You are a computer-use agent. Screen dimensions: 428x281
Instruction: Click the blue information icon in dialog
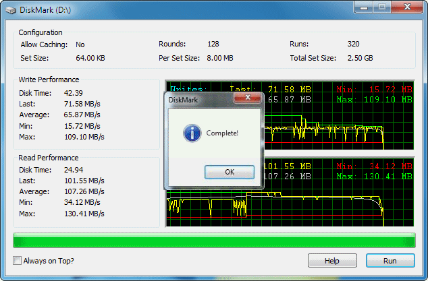[192, 133]
